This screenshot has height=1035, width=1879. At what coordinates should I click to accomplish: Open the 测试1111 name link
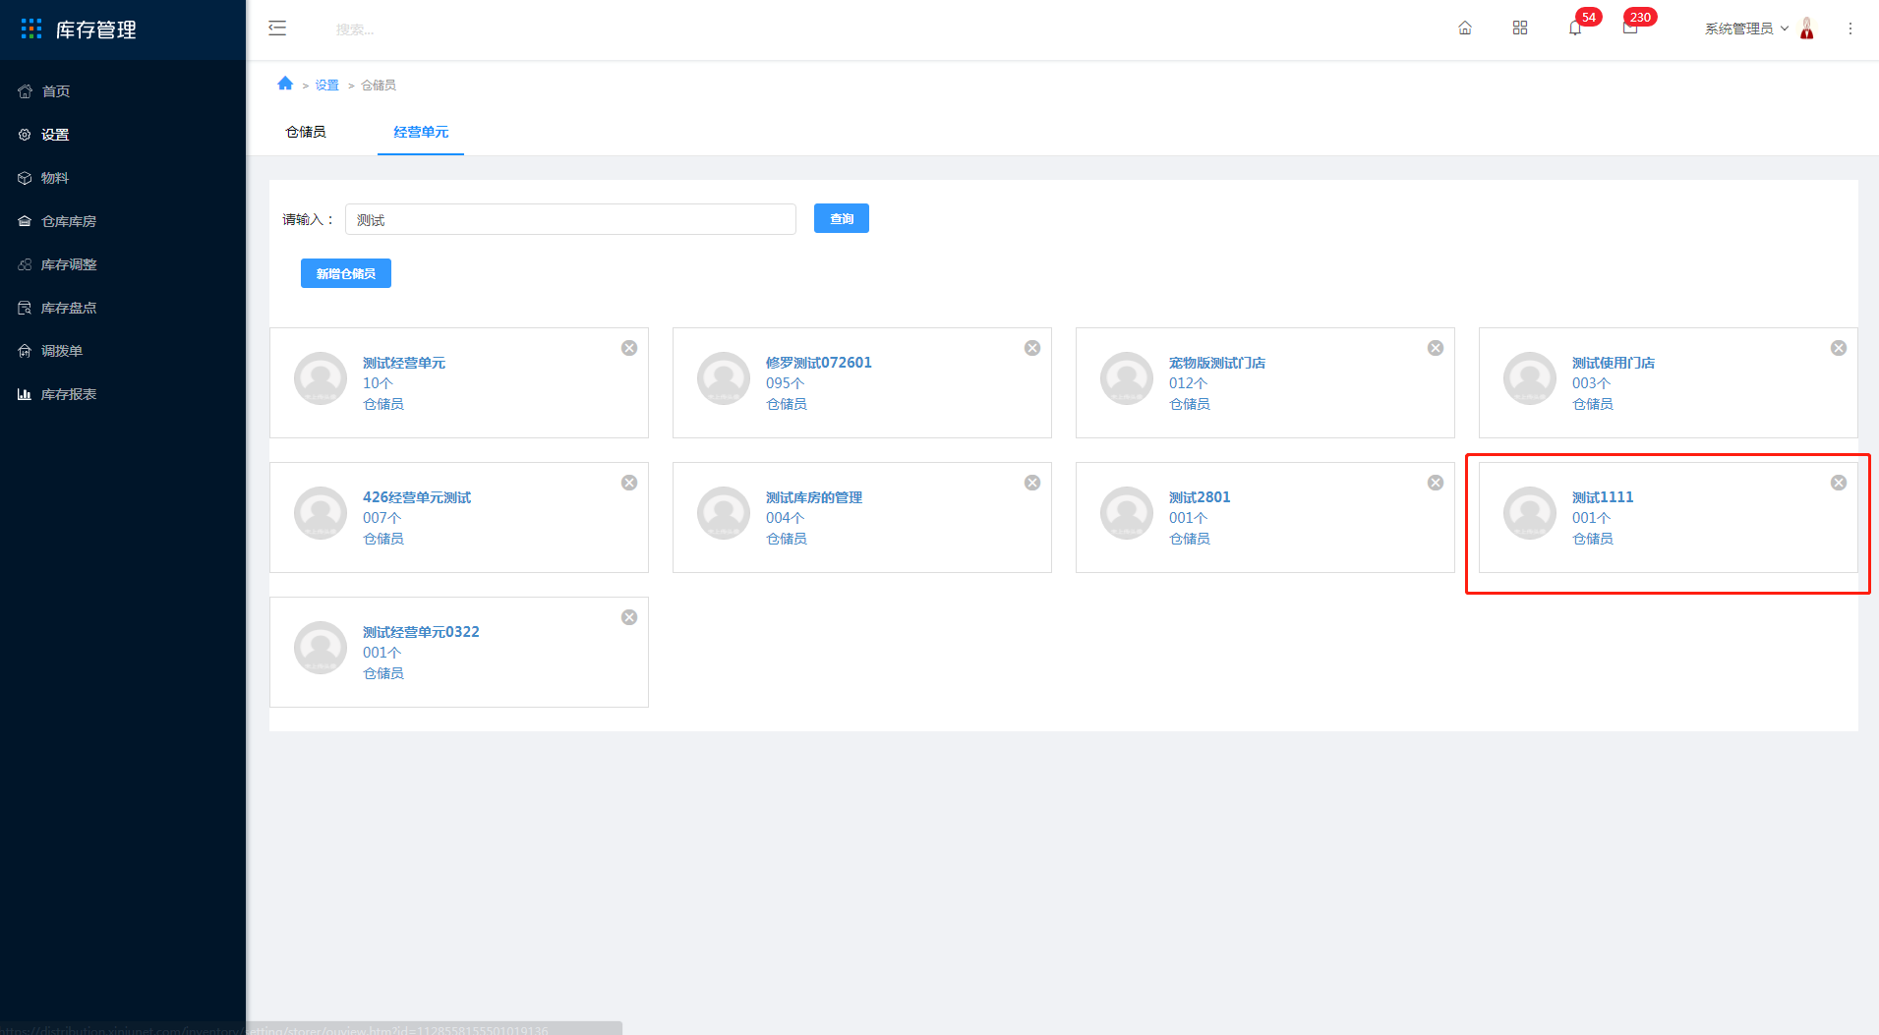(x=1603, y=497)
